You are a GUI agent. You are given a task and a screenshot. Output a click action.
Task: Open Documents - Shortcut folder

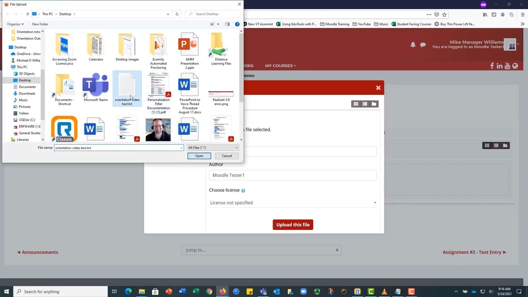pos(64,90)
